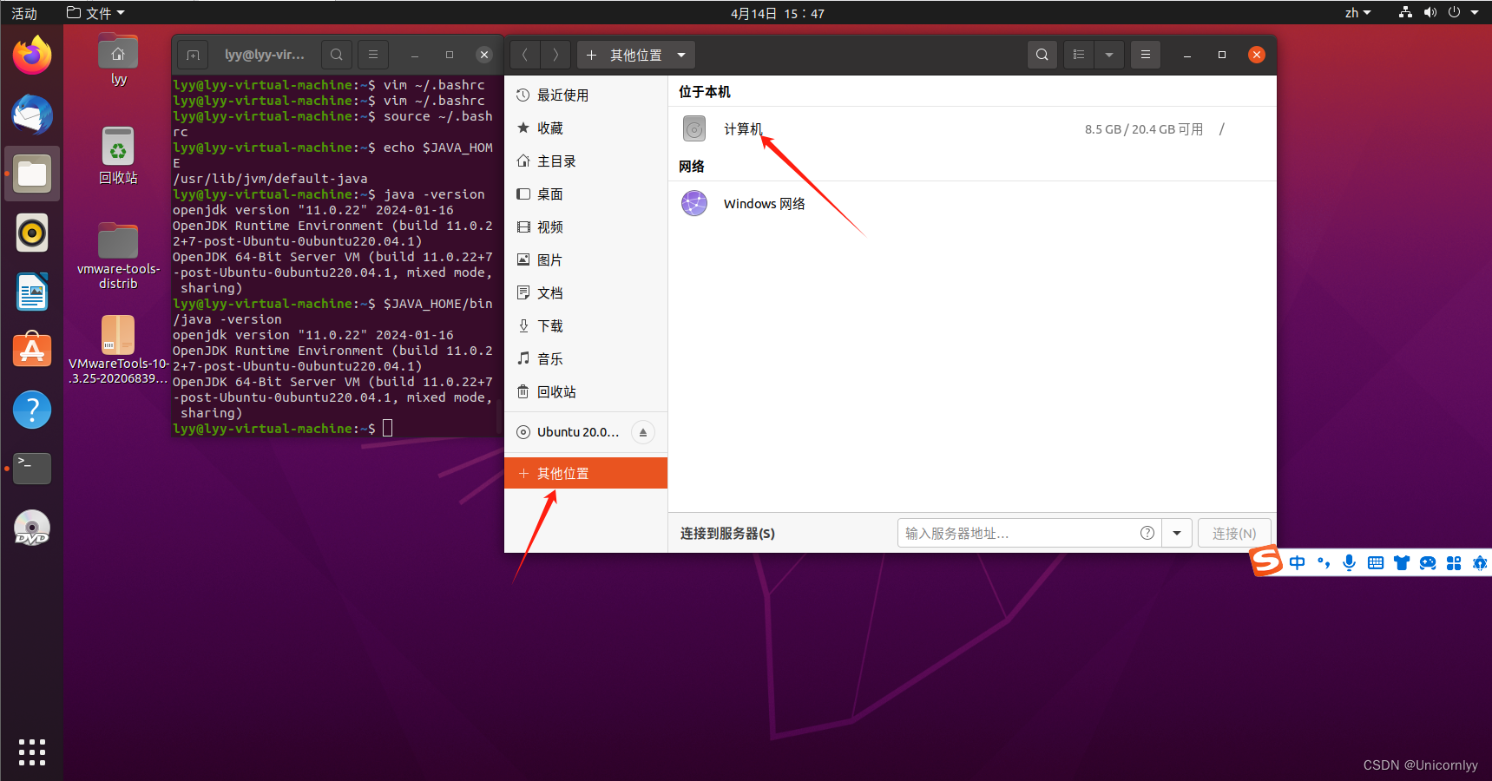This screenshot has width=1492, height=781.
Task: Open 文档 documents in the sidebar
Action: click(586, 293)
